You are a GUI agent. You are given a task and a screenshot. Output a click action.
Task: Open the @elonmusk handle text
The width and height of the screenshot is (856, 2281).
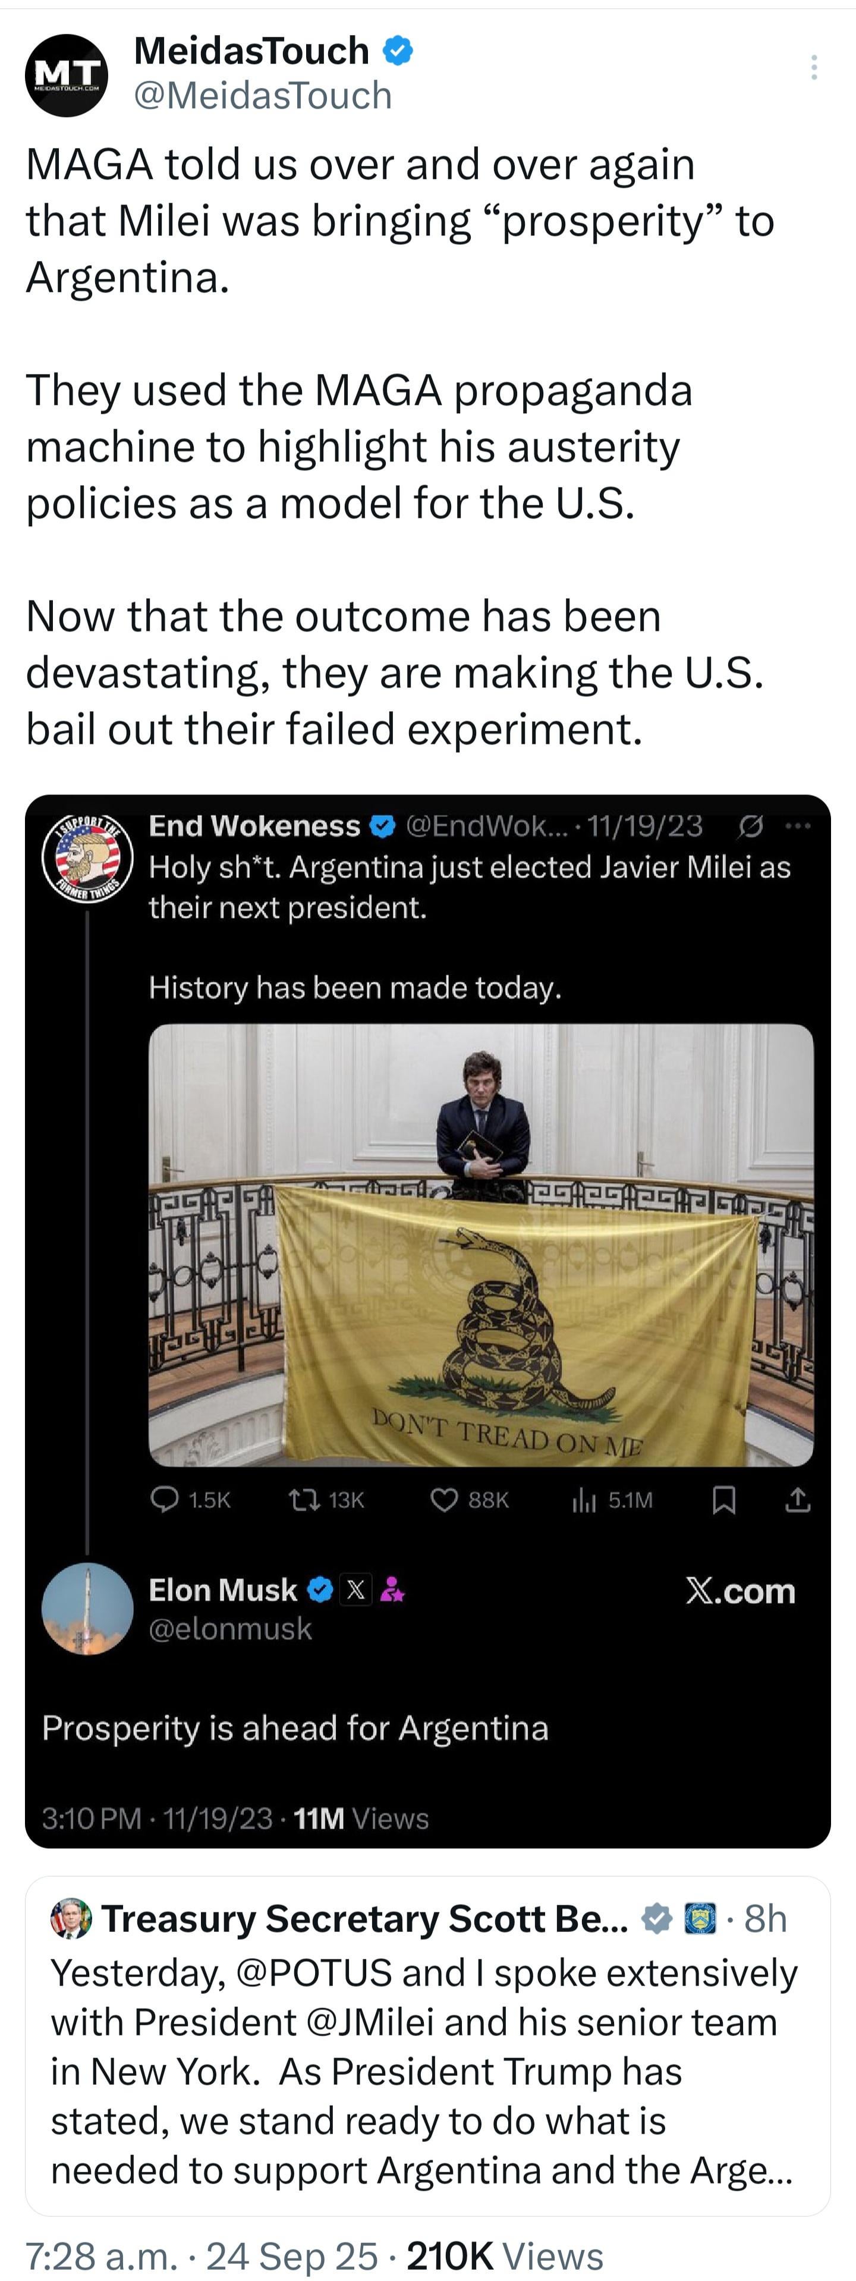[x=230, y=1629]
